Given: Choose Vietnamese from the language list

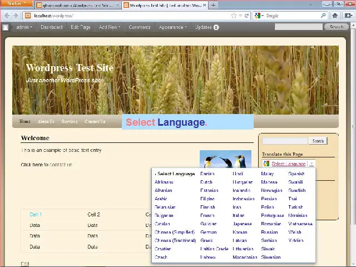Looking at the screenshot, I should tap(300, 224).
